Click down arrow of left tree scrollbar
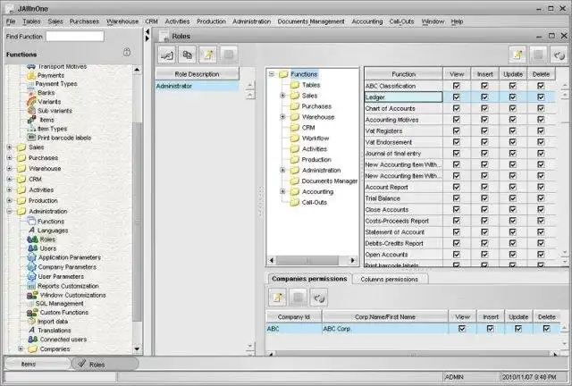Image resolution: width=572 pixels, height=386 pixels. tap(137, 349)
